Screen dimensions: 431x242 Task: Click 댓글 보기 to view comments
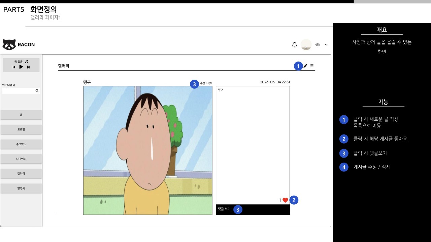pos(224,209)
